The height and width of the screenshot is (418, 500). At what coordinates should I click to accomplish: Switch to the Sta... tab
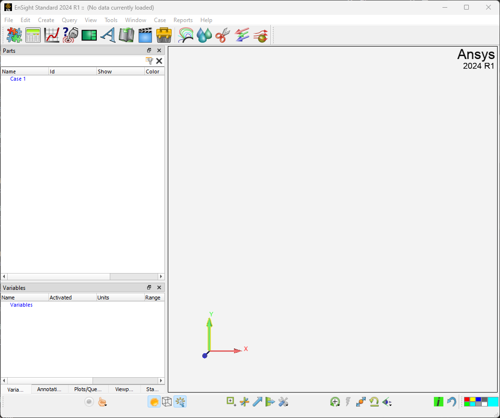coord(152,389)
